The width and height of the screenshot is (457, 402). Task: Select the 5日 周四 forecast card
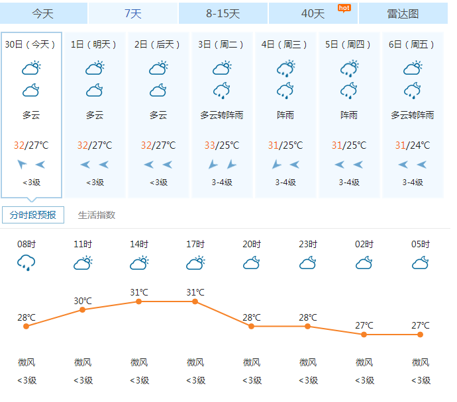point(349,115)
